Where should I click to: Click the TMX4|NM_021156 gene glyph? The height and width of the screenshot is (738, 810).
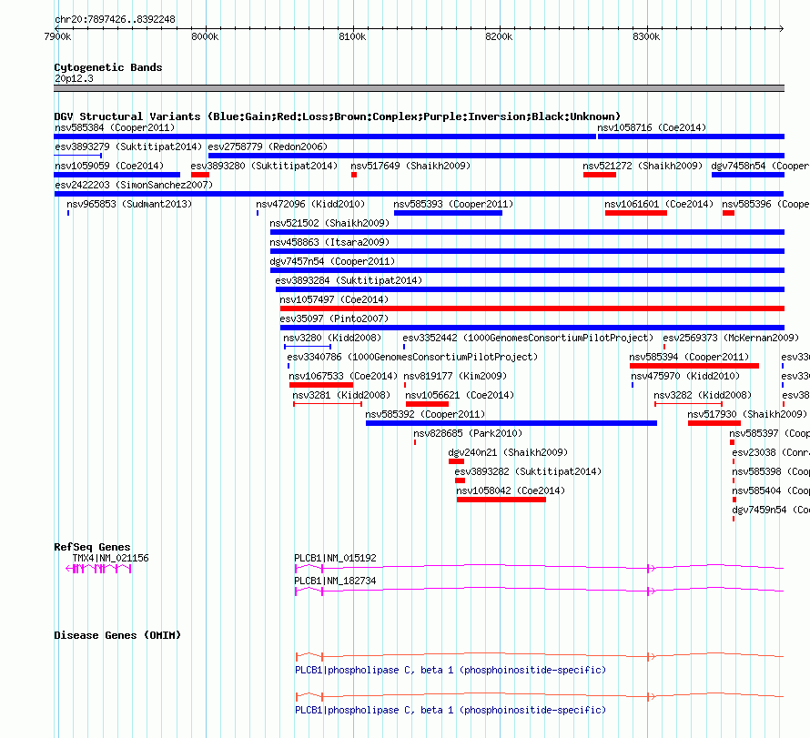(x=98, y=569)
